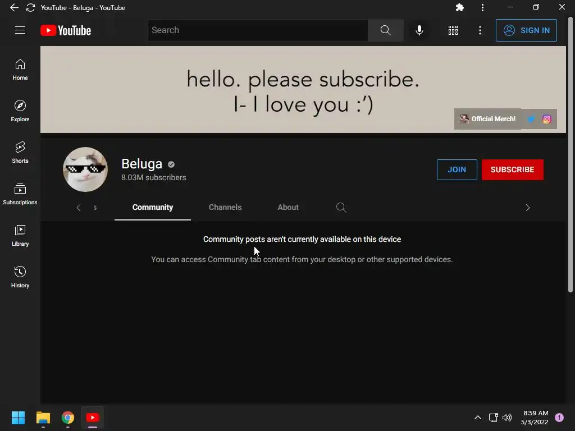Click the '8.03M subscribers' text
Screen dimensions: 575x431
pyautogui.click(x=154, y=177)
